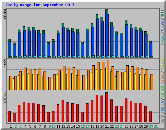Click the Files legend label
166x130 pixels.
click(x=162, y=26)
